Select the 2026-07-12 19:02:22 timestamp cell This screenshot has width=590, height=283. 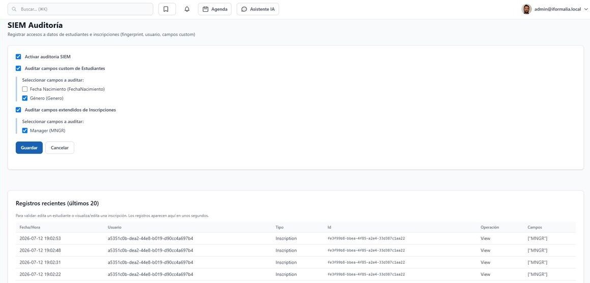40,274
